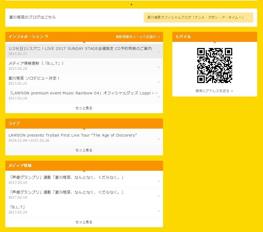The height and width of the screenshot is (232, 263).
Task: Click the arrow on the 2017.01.27 news row
Action: (159, 52)
